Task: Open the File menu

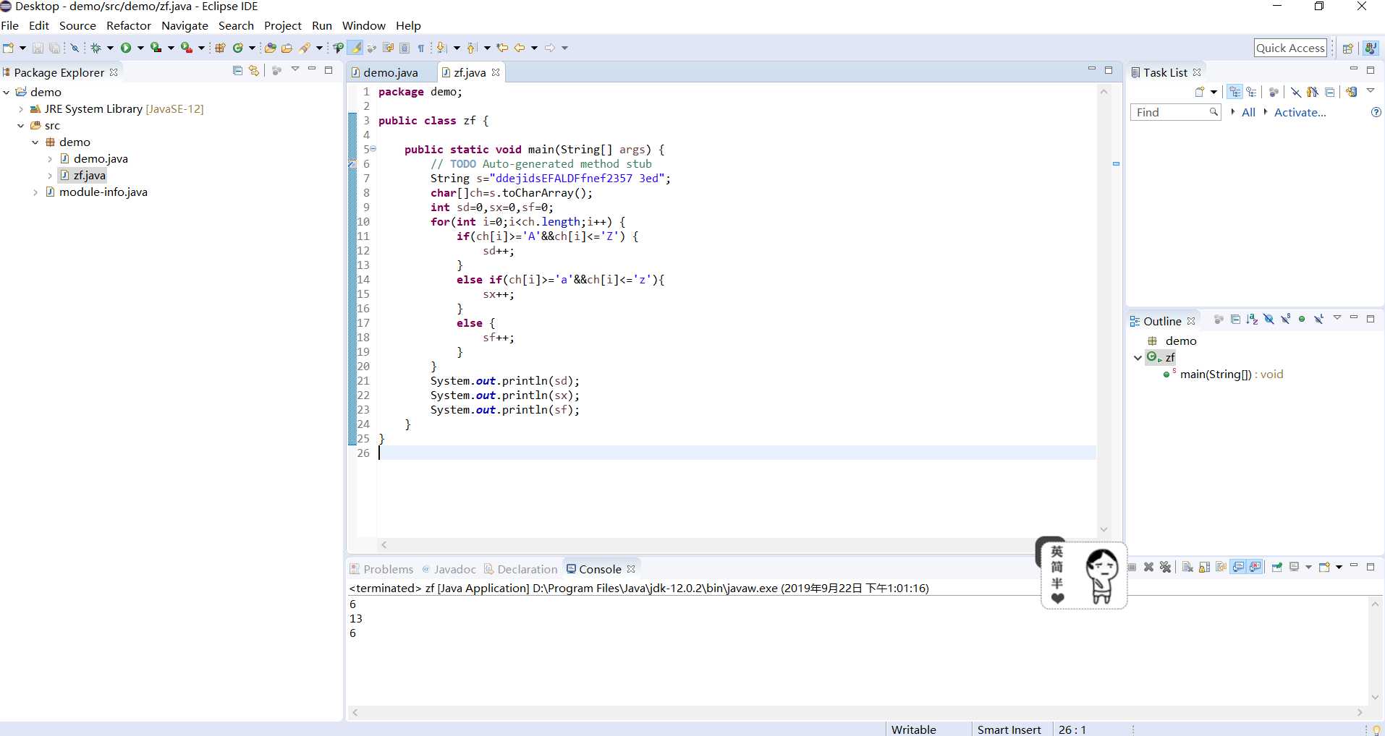Action: pyautogui.click(x=10, y=25)
